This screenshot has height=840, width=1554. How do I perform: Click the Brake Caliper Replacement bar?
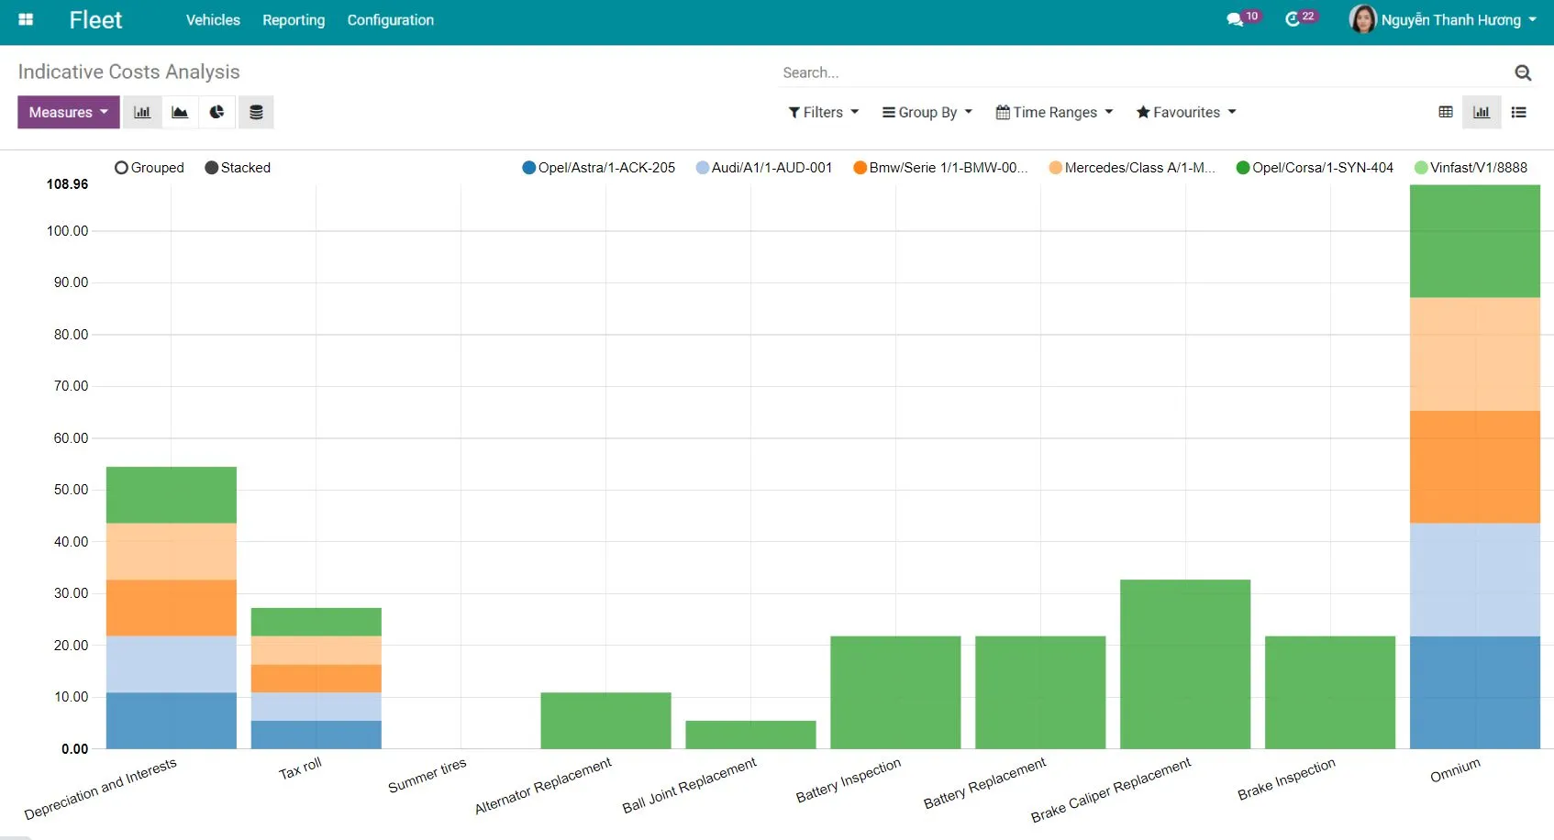1185,664
